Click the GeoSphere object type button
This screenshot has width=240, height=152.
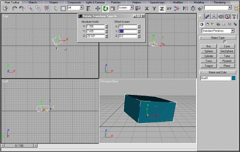click(227, 51)
